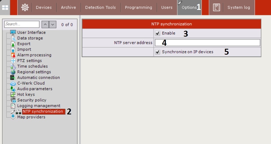
Task: Click the settings Search box
Action: tap(22, 24)
